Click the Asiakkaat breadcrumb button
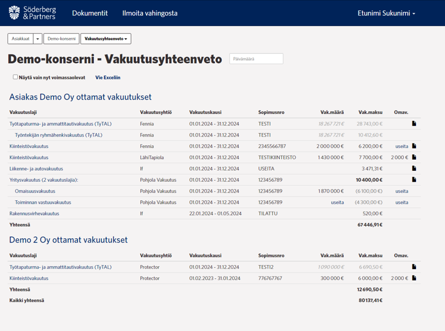The height and width of the screenshot is (331, 445). tap(20, 39)
